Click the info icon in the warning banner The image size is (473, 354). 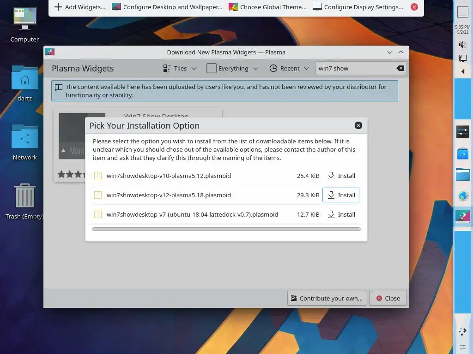tap(59, 88)
